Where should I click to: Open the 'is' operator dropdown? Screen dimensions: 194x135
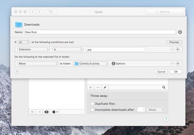coord(68,49)
